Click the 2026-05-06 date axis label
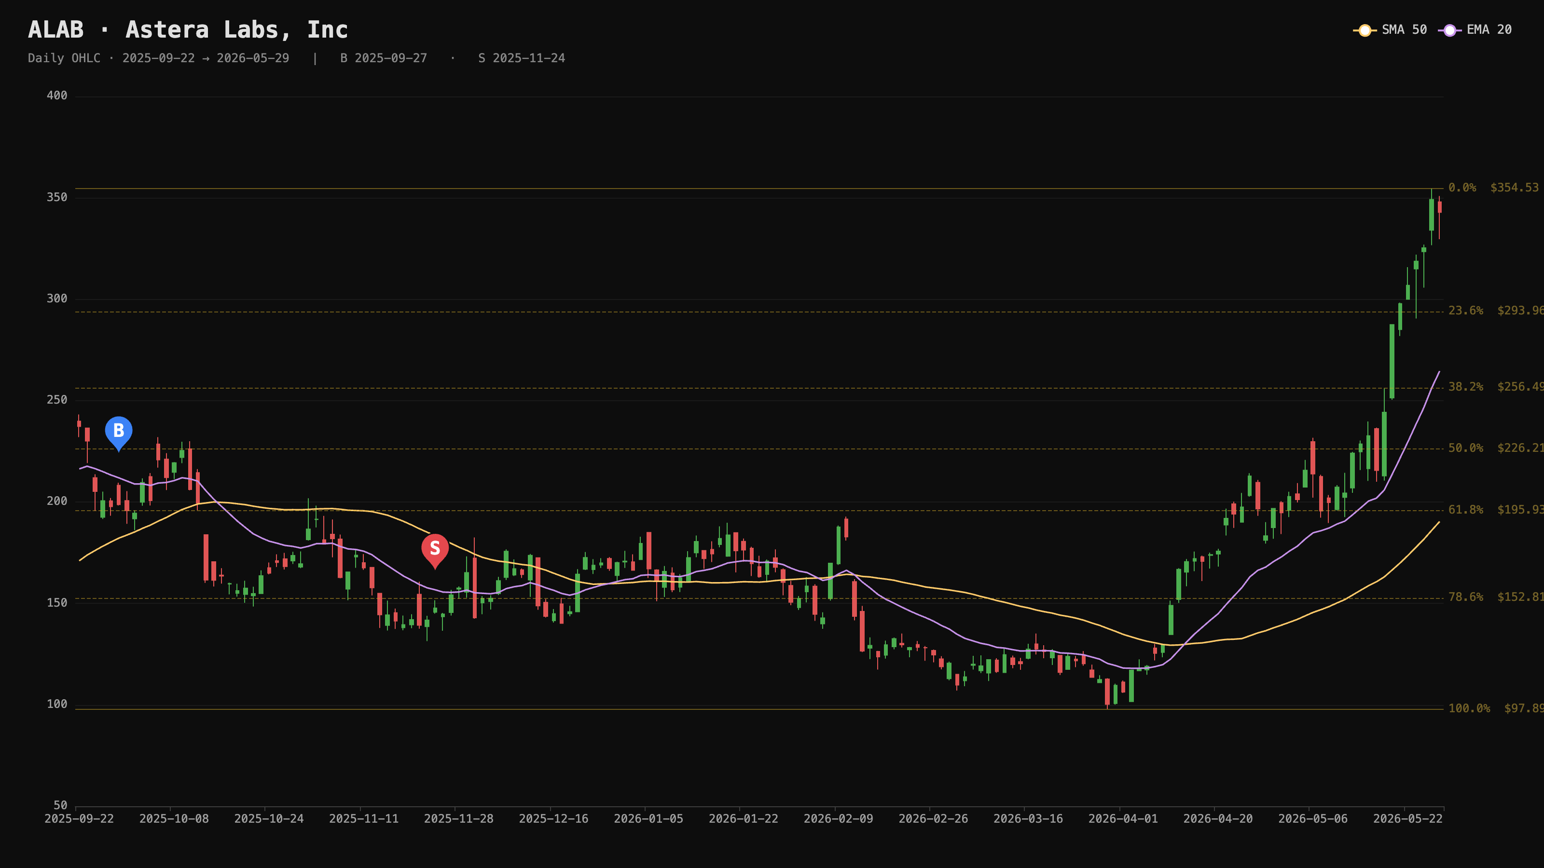This screenshot has width=1544, height=868. click(x=1312, y=819)
